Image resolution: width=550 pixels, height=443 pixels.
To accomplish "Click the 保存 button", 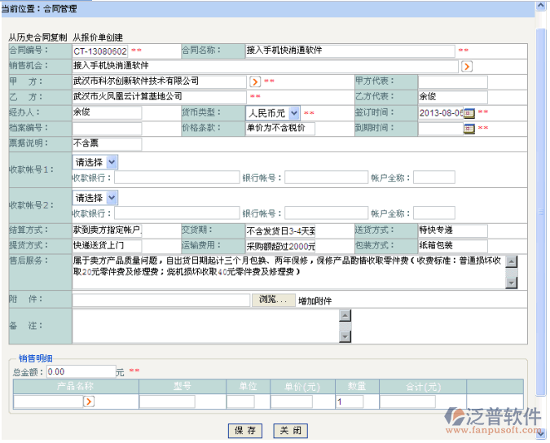I will click(x=245, y=430).
